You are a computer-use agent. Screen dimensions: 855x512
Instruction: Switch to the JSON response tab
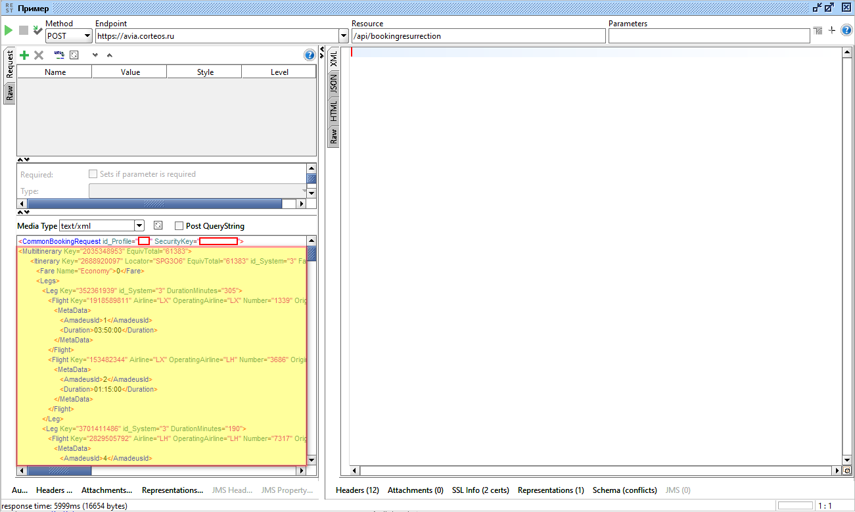(333, 83)
